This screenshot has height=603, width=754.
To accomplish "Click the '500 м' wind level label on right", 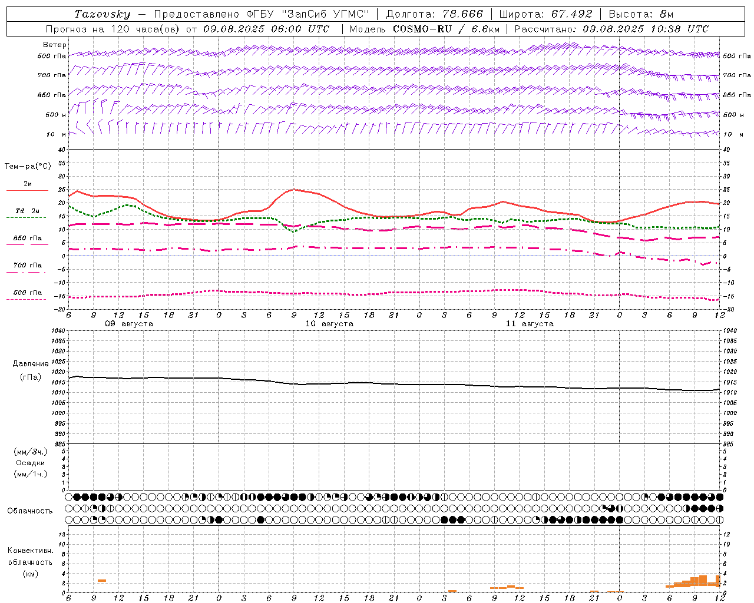I will 732,115.
